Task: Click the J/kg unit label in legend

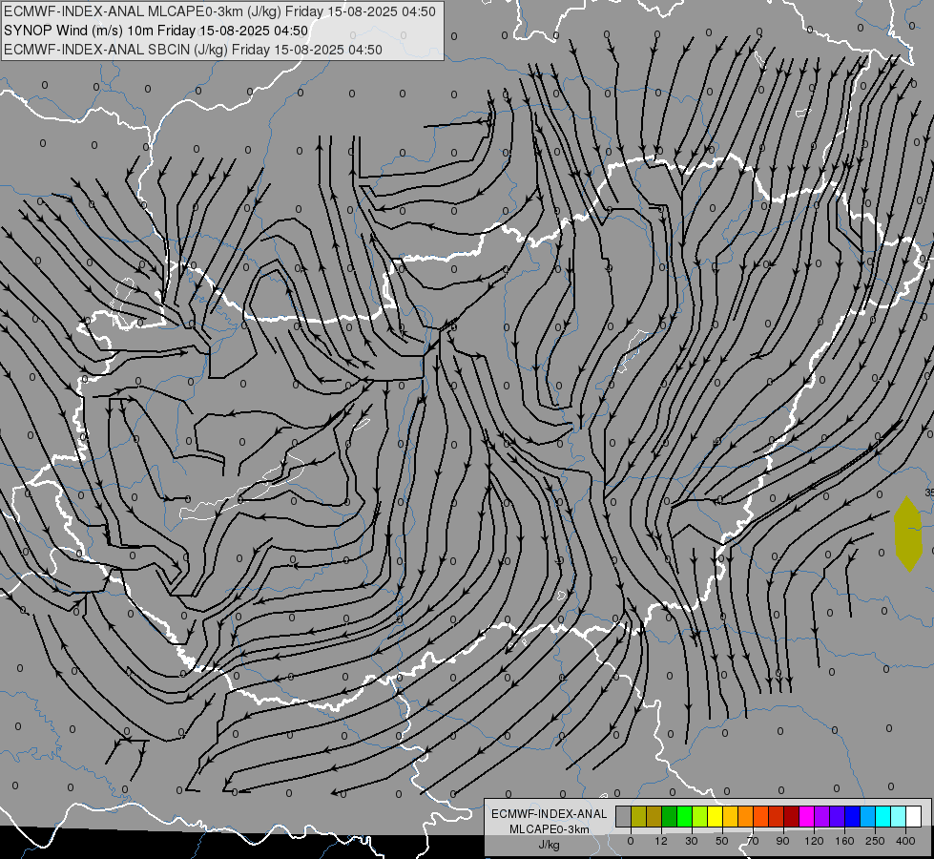Action: (549, 845)
